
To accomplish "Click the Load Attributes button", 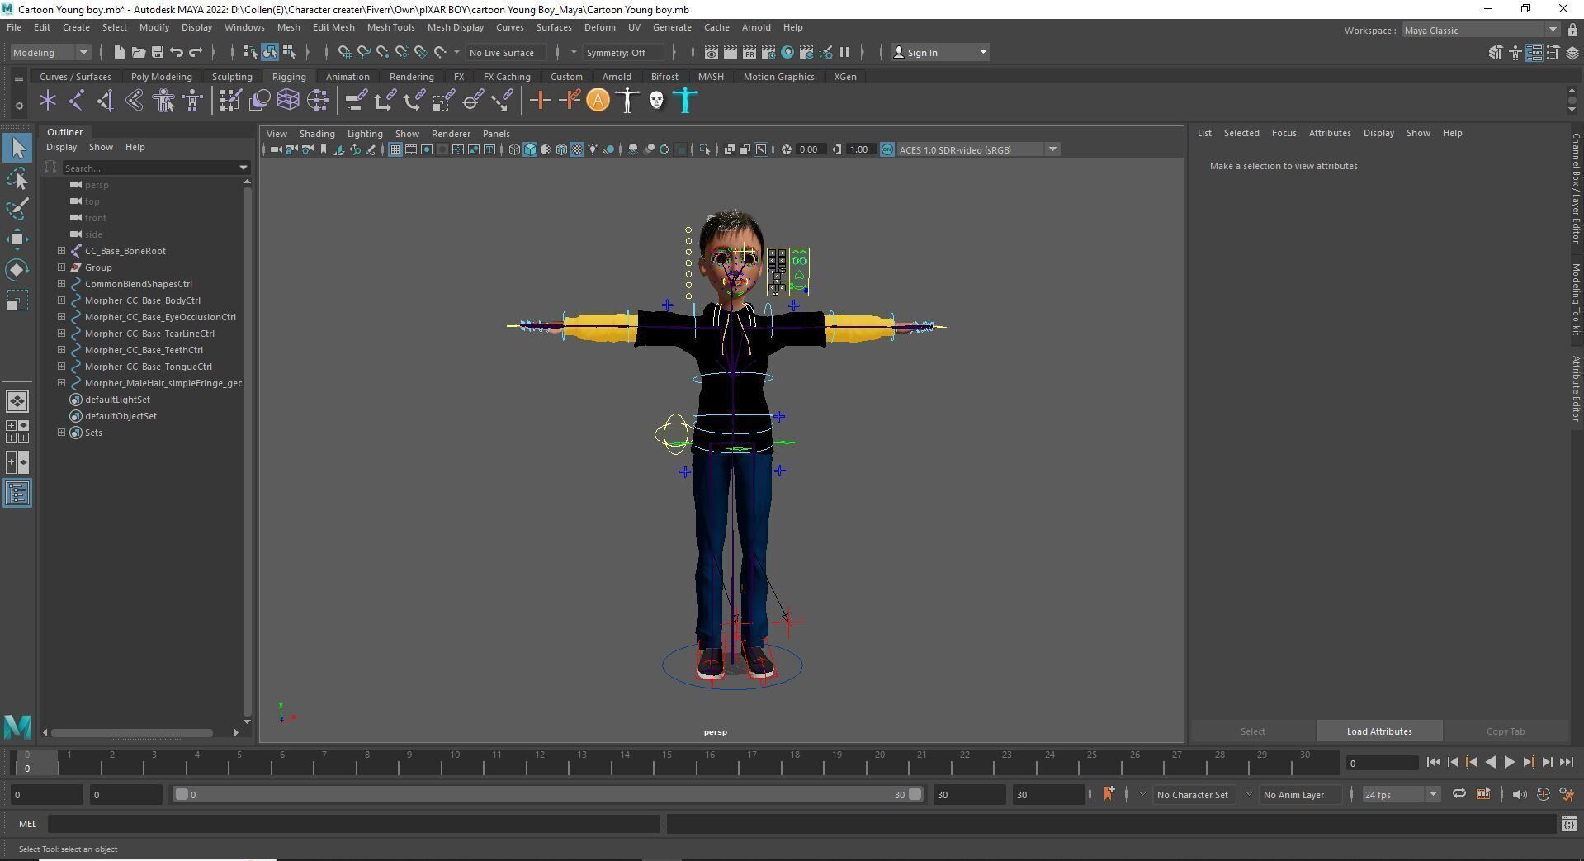I will (x=1379, y=731).
